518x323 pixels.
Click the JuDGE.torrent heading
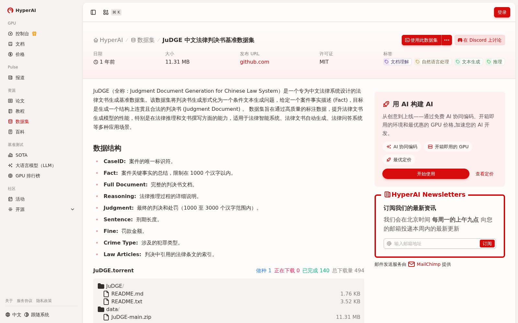[x=113, y=270]
